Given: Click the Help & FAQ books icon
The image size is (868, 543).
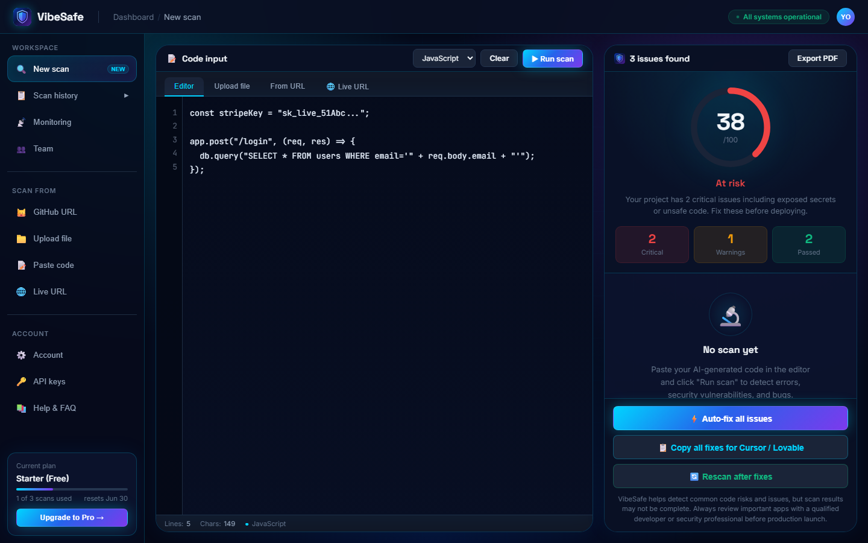Looking at the screenshot, I should (21, 408).
